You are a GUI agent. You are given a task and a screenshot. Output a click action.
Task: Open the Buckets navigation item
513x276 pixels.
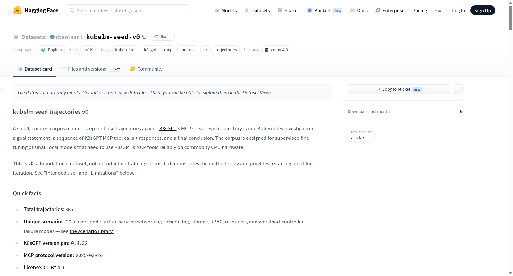pyautogui.click(x=325, y=10)
